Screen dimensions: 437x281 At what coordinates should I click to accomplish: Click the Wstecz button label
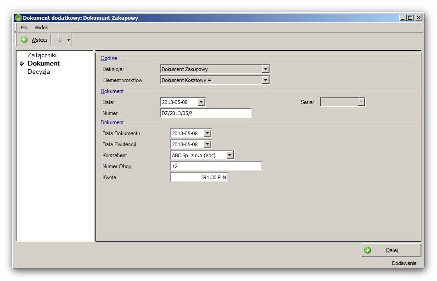coord(39,40)
